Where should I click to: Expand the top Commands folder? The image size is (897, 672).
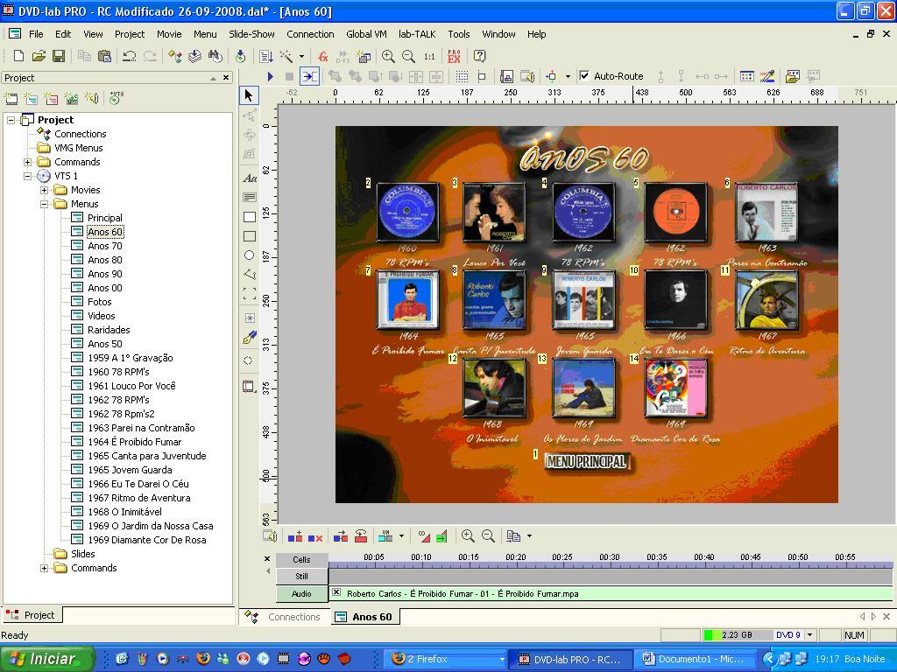(x=27, y=162)
